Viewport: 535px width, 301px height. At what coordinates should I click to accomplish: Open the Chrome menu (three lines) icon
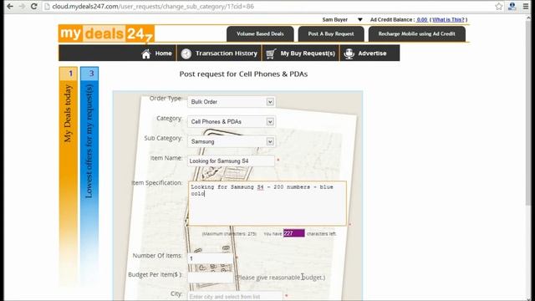pyautogui.click(x=526, y=7)
